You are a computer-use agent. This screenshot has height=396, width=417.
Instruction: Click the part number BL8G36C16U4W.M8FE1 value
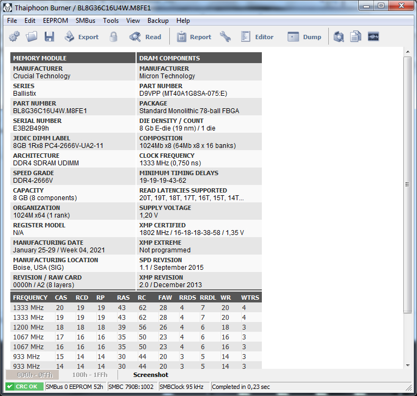tap(50, 111)
